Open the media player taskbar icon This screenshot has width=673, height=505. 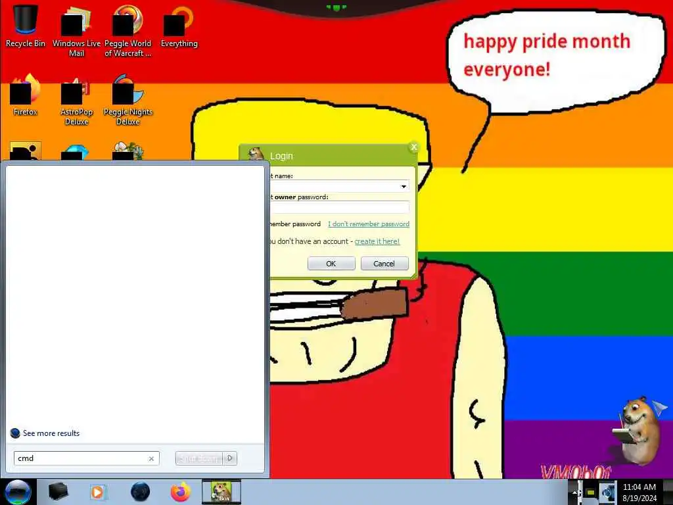click(97, 492)
